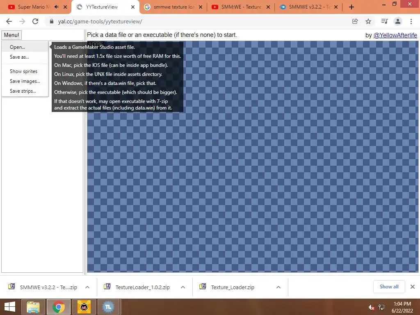Click the network tray icon
Viewport: 420px width, 315px height.
click(382, 307)
